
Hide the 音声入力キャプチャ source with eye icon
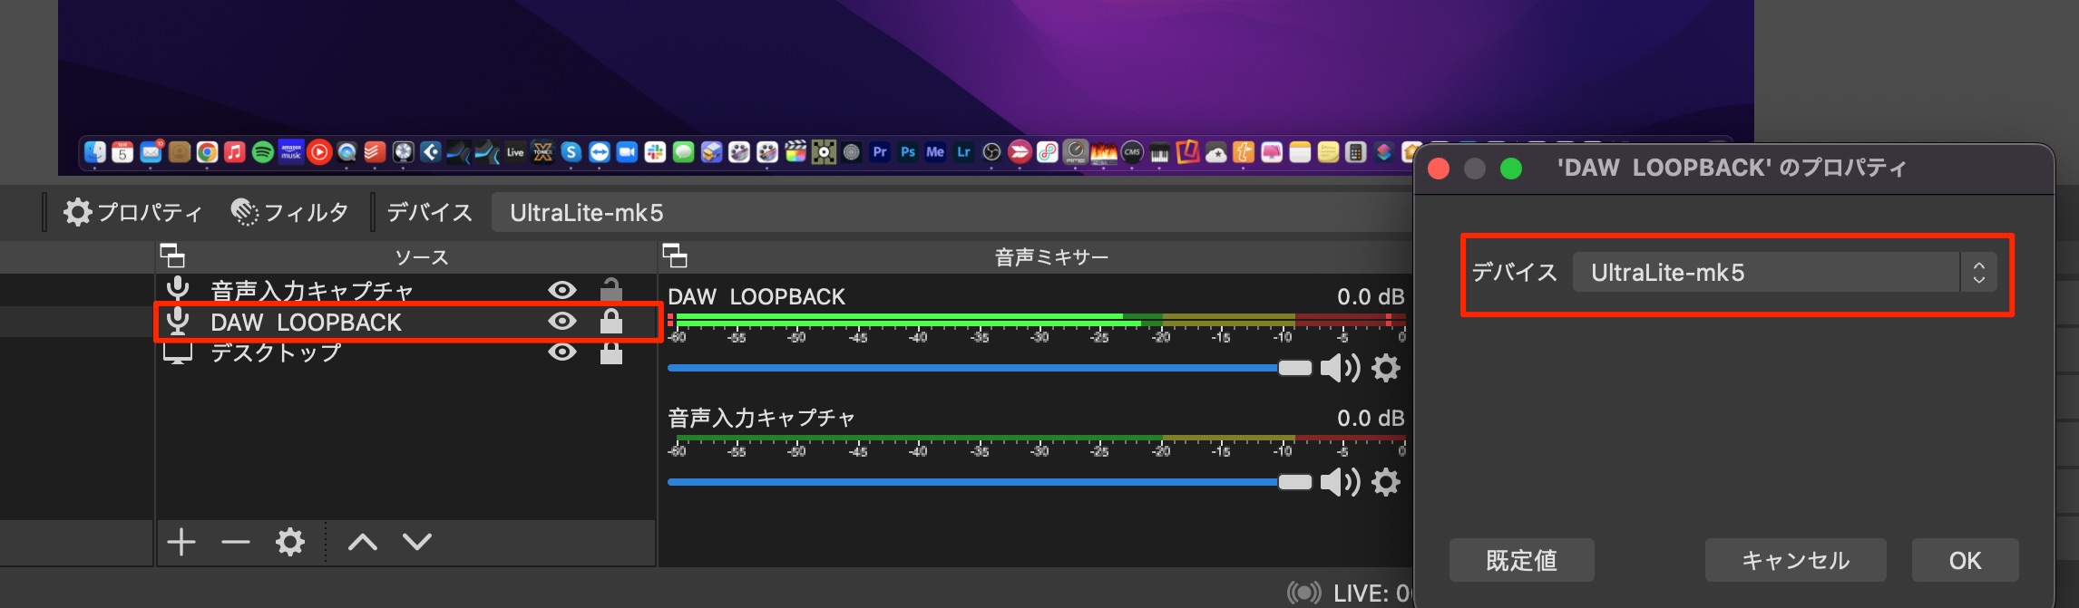(562, 290)
